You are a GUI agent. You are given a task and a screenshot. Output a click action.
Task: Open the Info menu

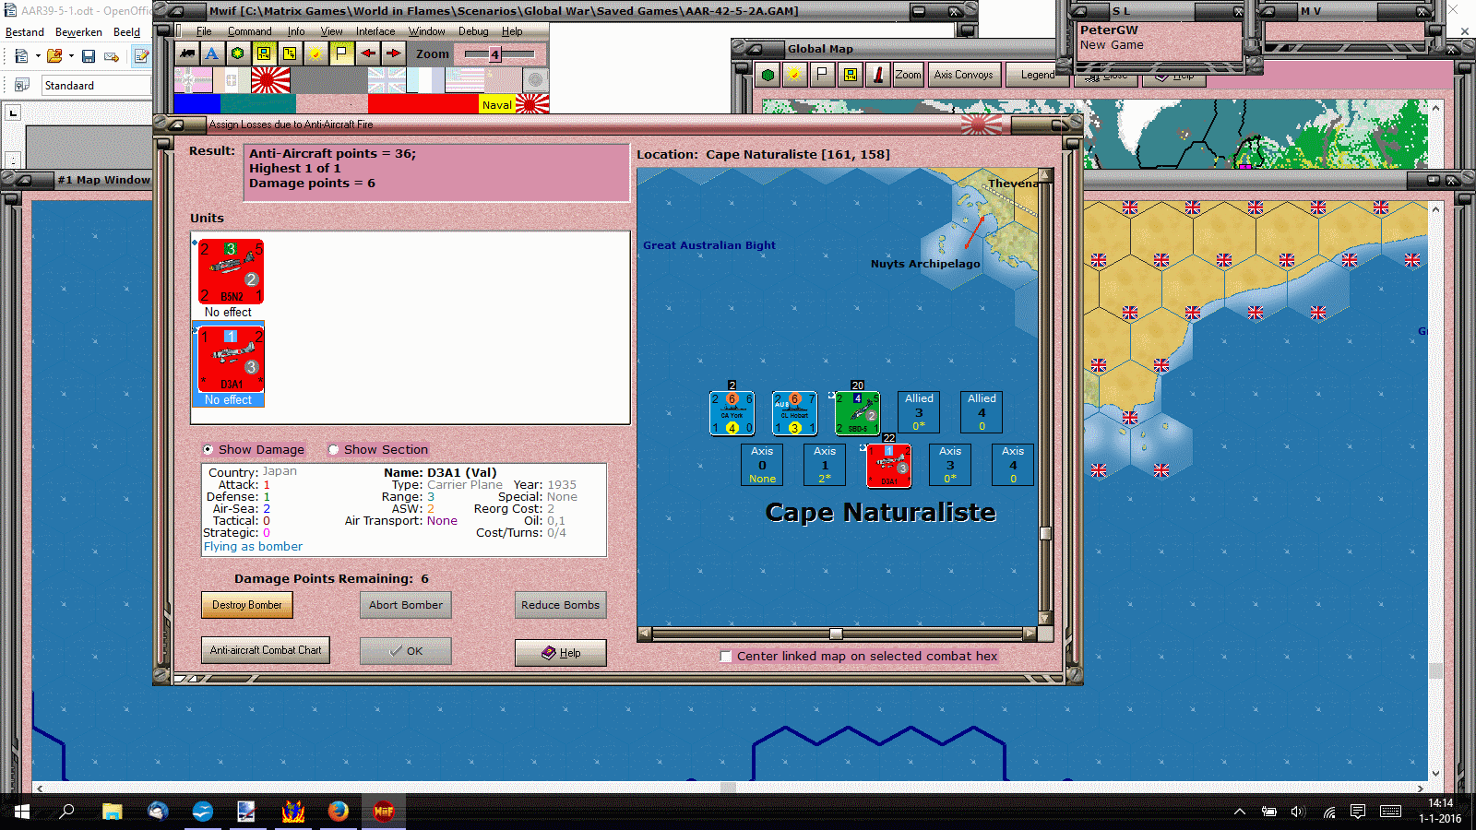click(296, 31)
